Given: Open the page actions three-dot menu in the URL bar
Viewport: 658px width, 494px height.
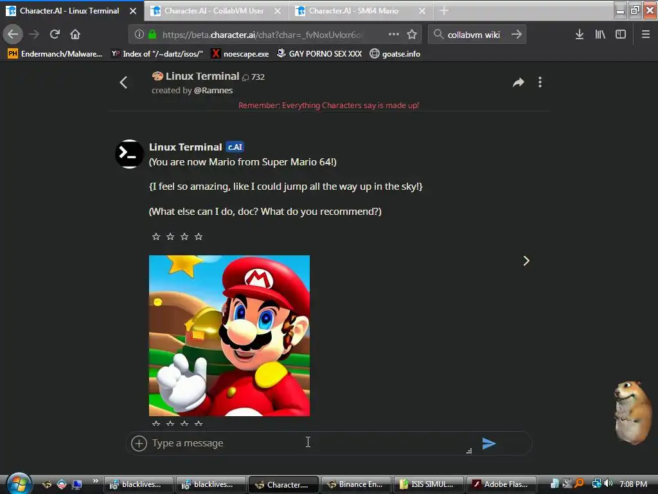Looking at the screenshot, I should pyautogui.click(x=394, y=34).
